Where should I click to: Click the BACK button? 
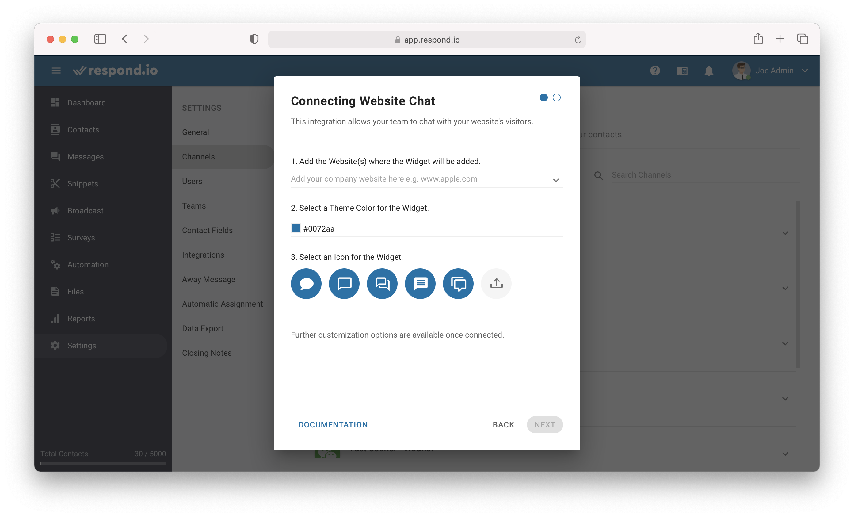[x=503, y=425]
